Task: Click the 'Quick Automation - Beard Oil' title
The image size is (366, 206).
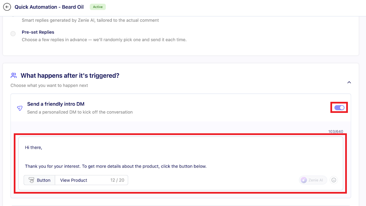Action: pyautogui.click(x=49, y=7)
